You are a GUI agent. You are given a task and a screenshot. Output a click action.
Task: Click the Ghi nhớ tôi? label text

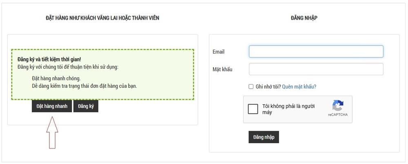[268, 87]
